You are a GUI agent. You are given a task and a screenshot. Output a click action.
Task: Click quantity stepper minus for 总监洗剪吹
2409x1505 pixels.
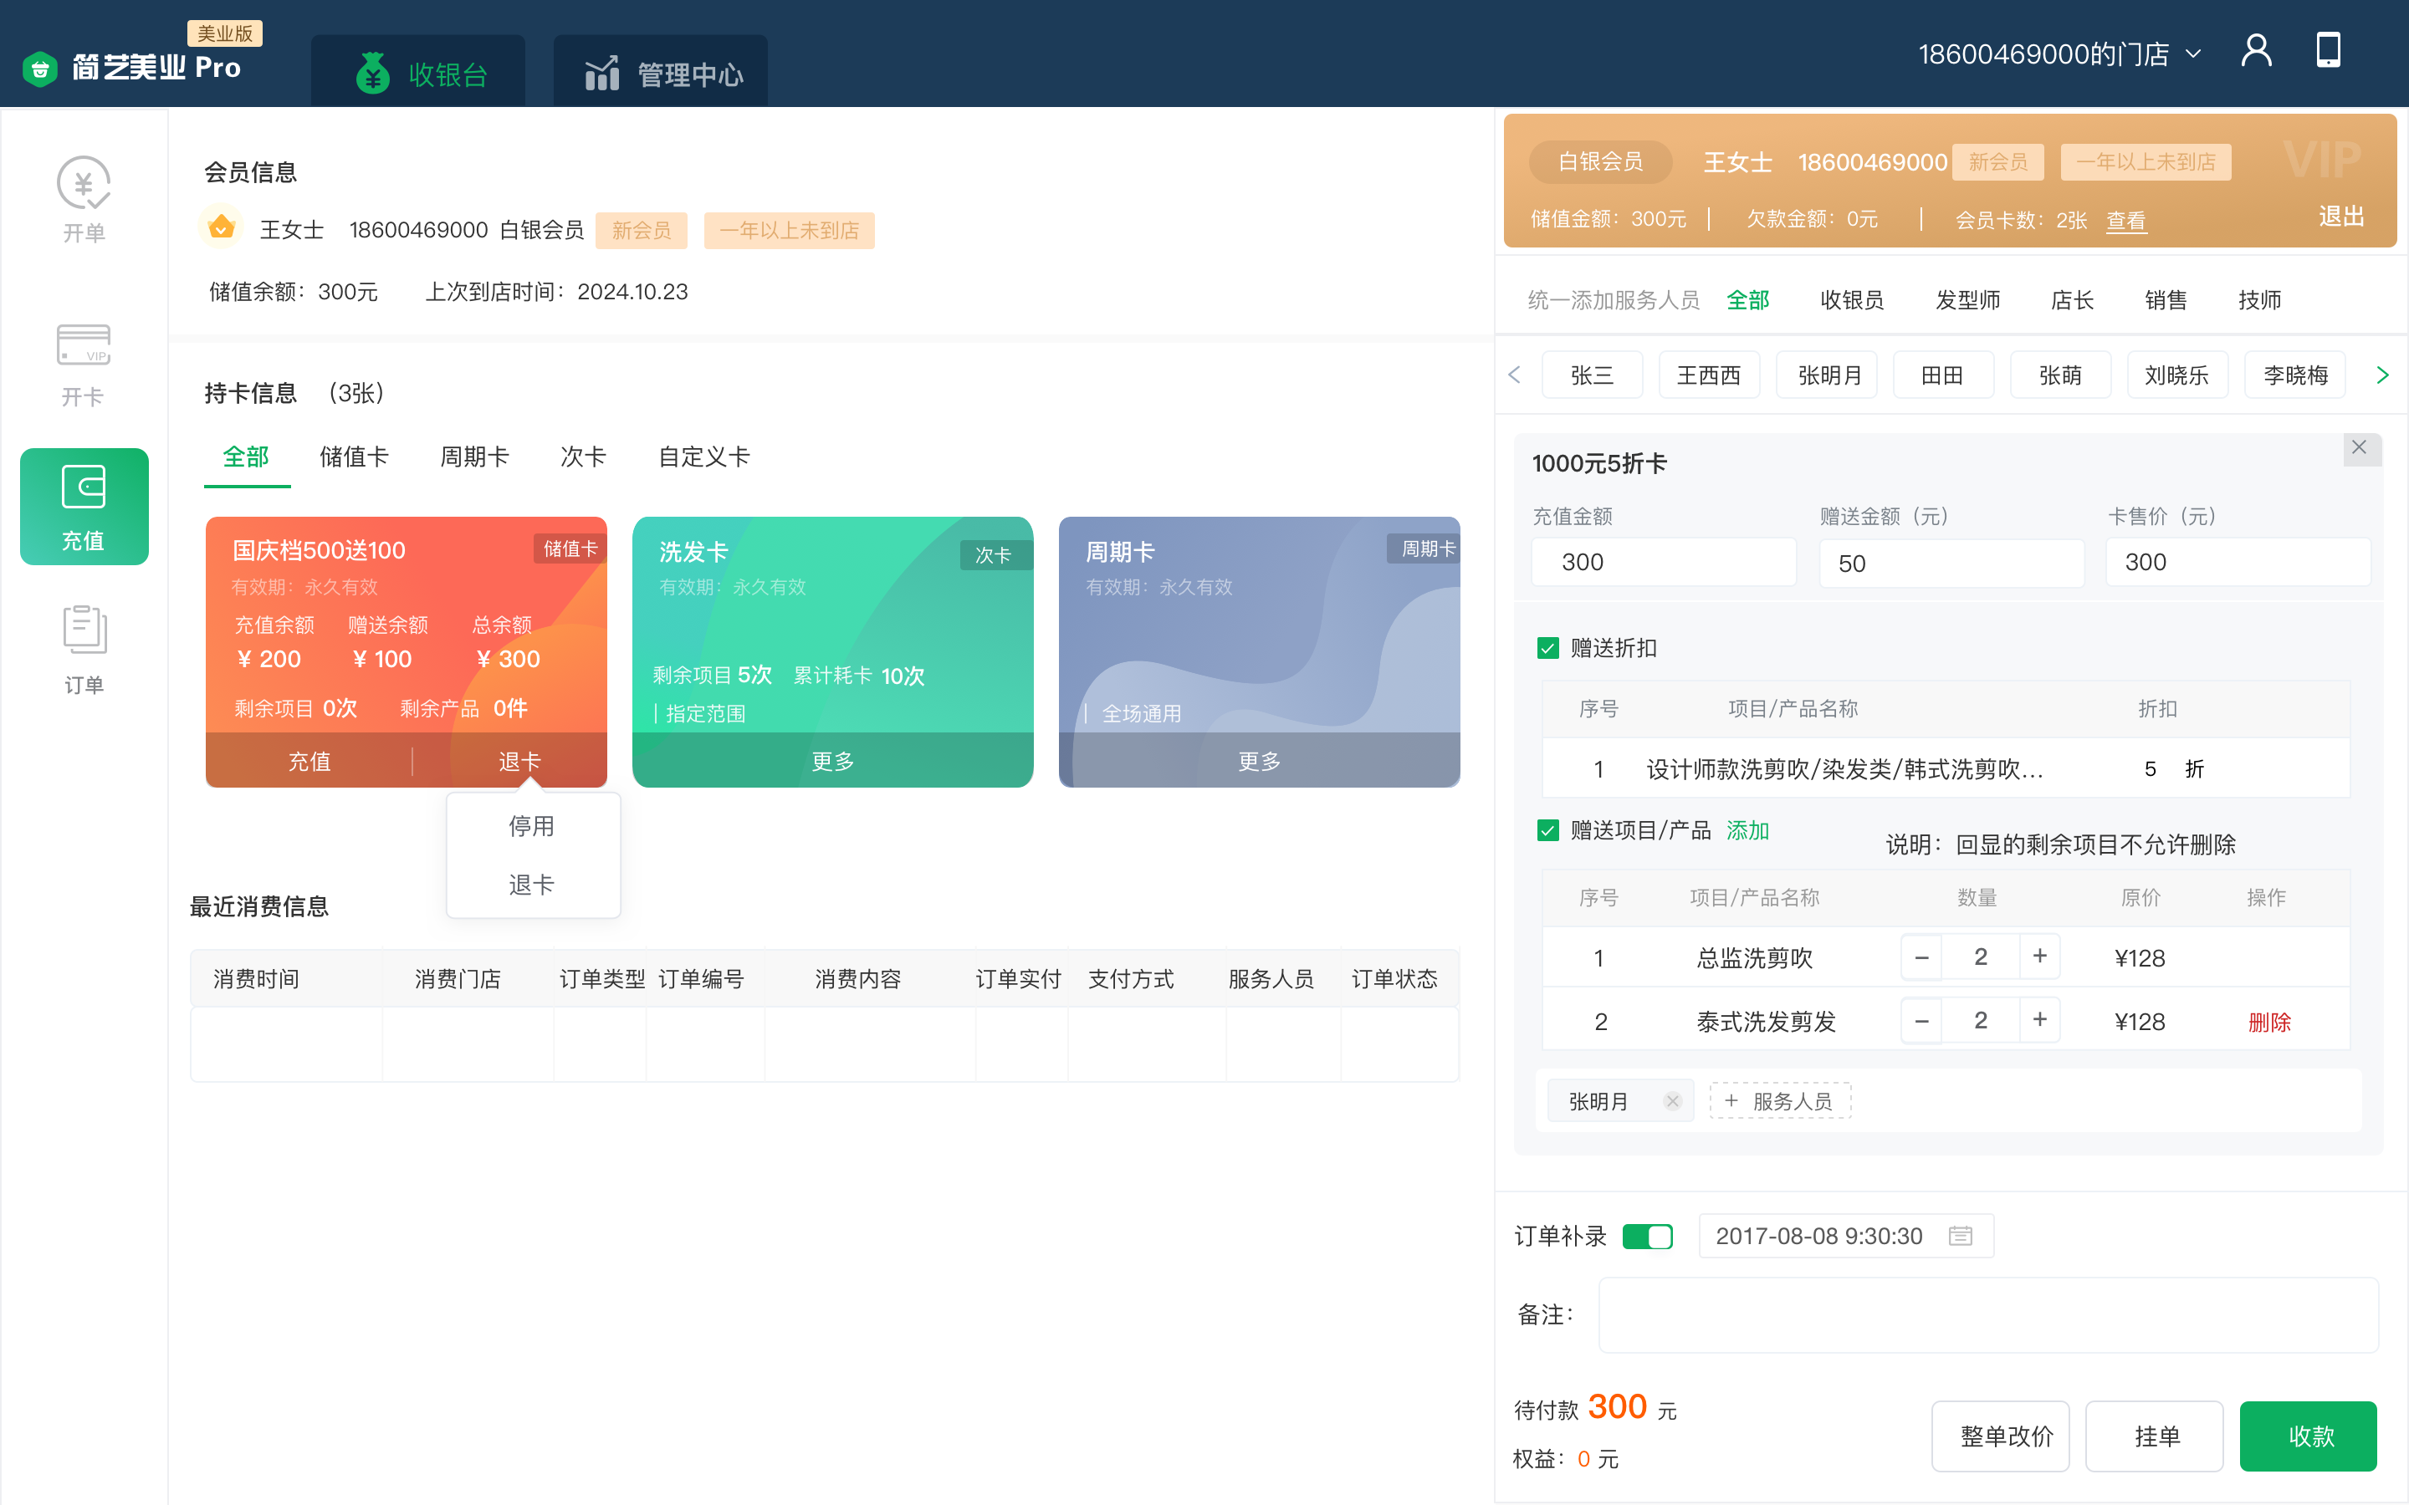point(1920,956)
